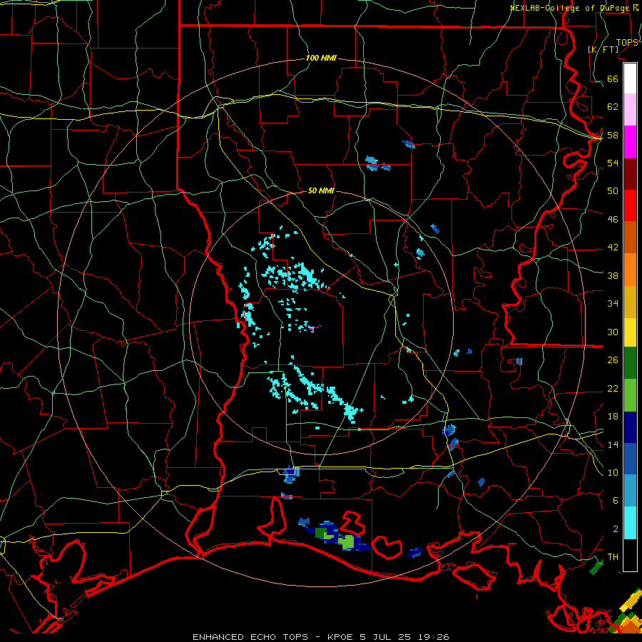Screen dimensions: 642x642
Task: Click the light green 26 kft swatch
Action: (630, 395)
